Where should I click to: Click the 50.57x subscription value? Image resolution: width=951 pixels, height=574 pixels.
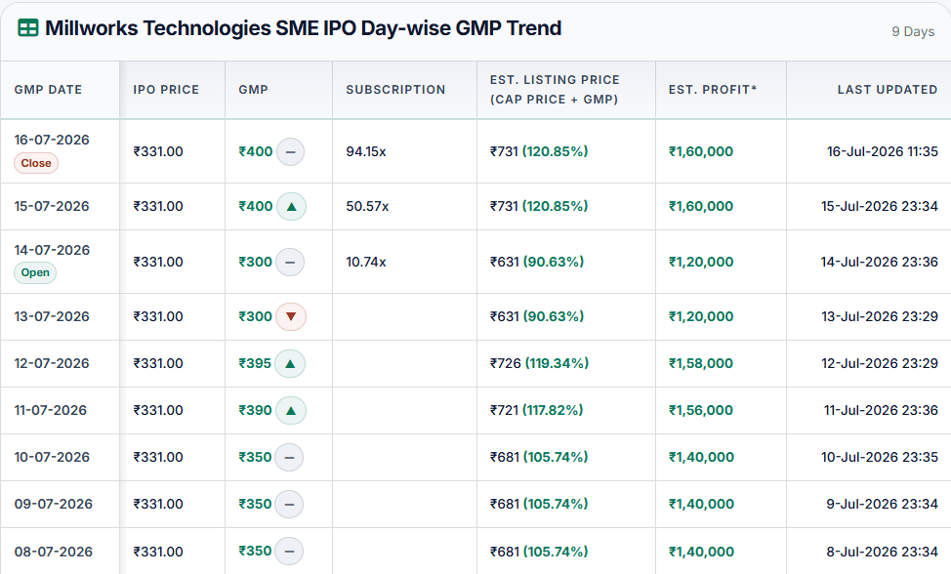367,206
